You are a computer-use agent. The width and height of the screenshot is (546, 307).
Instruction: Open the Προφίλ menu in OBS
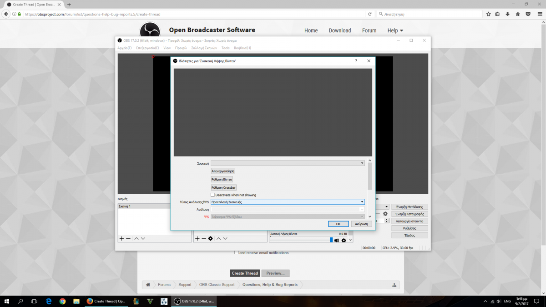[181, 48]
